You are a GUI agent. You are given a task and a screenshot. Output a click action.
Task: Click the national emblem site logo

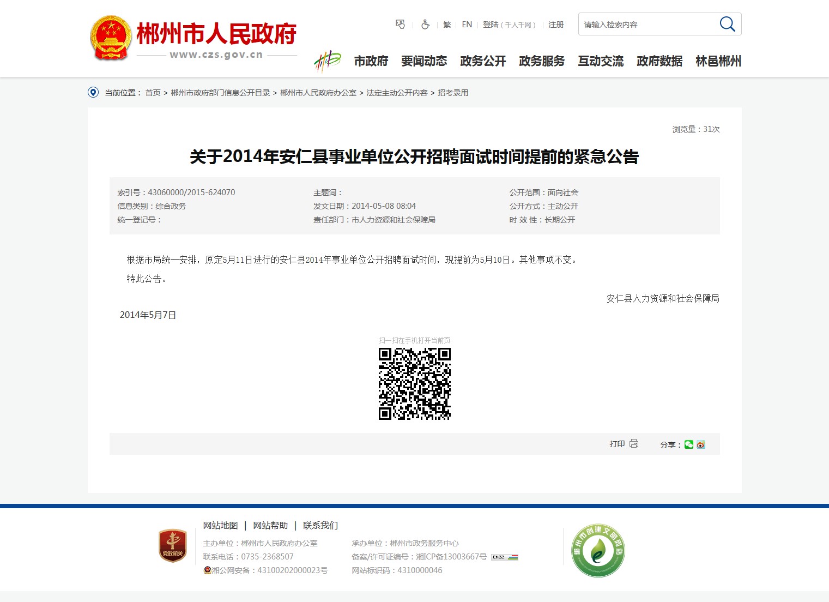click(111, 38)
